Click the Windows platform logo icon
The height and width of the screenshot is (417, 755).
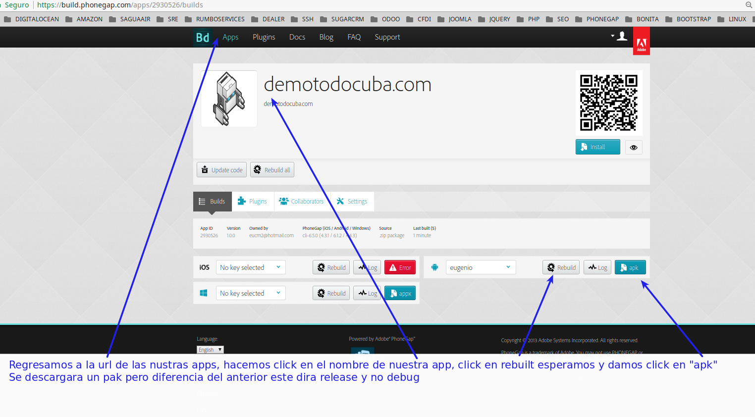pos(203,293)
